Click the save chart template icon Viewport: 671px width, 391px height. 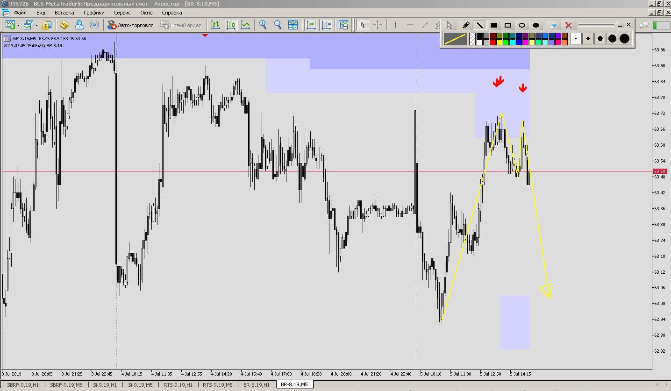[343, 25]
